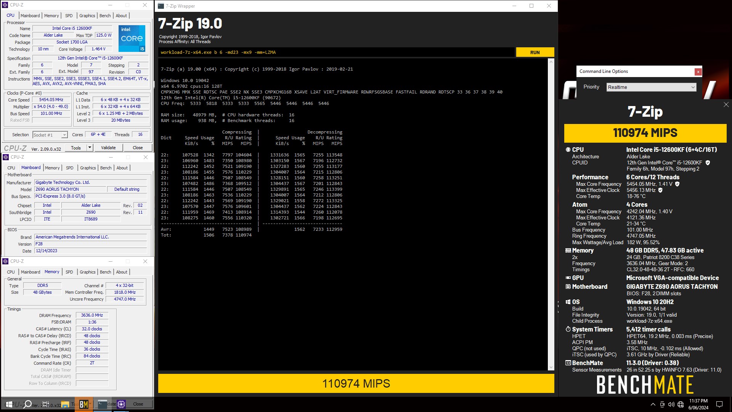The width and height of the screenshot is (732, 412).
Task: Open Graphics tab in CPU-Z processor window
Action: [87, 16]
